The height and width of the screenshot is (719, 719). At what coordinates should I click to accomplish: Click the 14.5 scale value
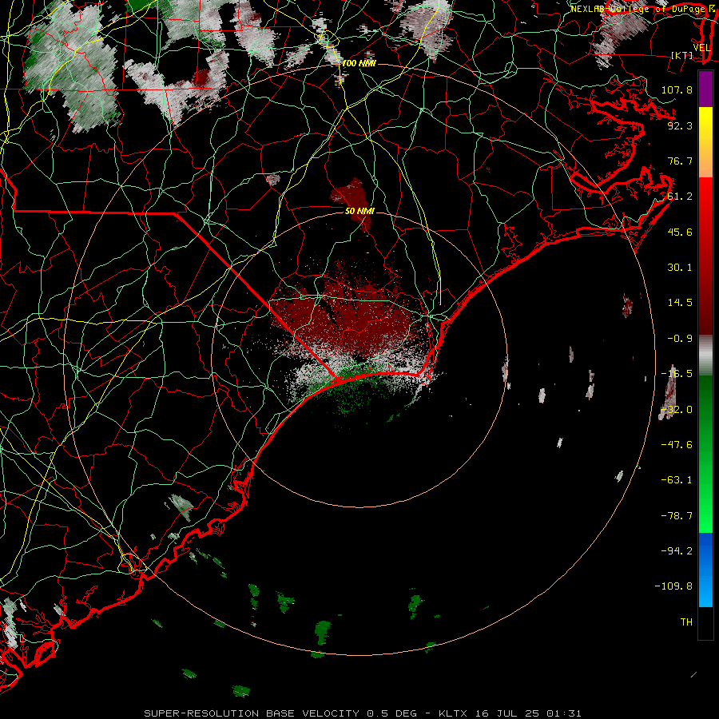pos(680,303)
